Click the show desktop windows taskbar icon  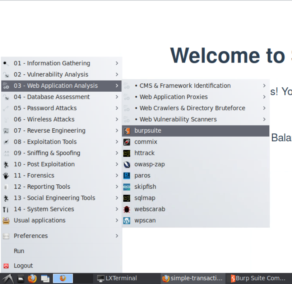click(45, 279)
